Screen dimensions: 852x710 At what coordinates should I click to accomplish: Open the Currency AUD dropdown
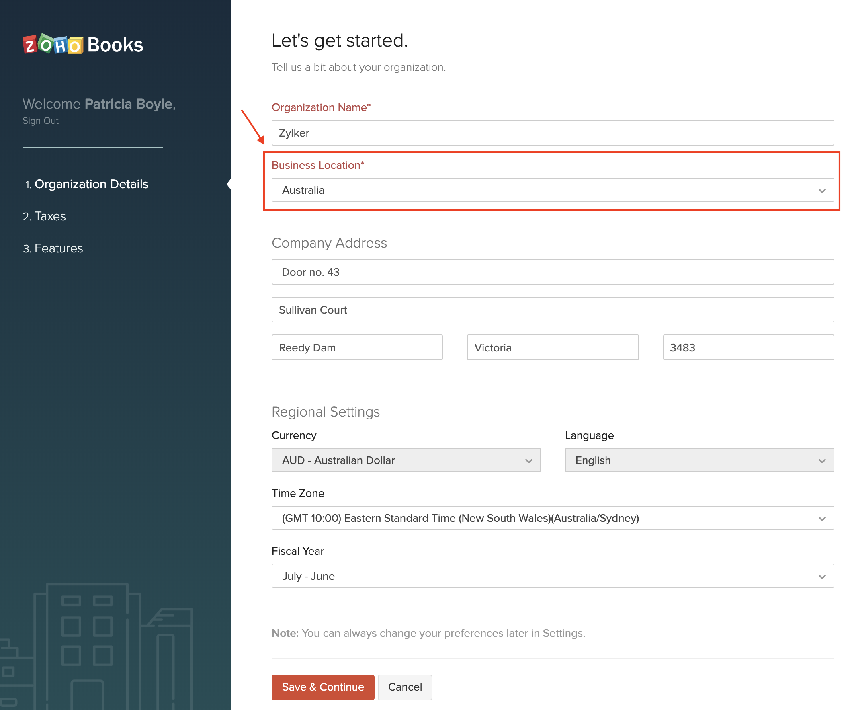(x=406, y=460)
